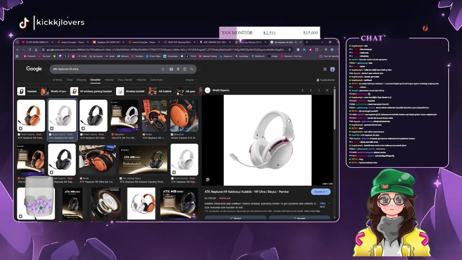Screen dimensions: 462x260
Task: Open the Reddit ATK Neptune N9 Ultra için thumbnail
Action: (x=98, y=160)
